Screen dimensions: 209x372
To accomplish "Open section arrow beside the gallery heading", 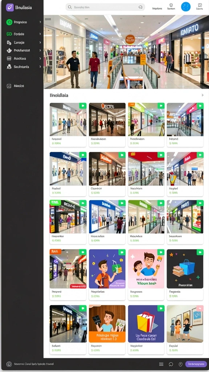I will pyautogui.click(x=202, y=95).
